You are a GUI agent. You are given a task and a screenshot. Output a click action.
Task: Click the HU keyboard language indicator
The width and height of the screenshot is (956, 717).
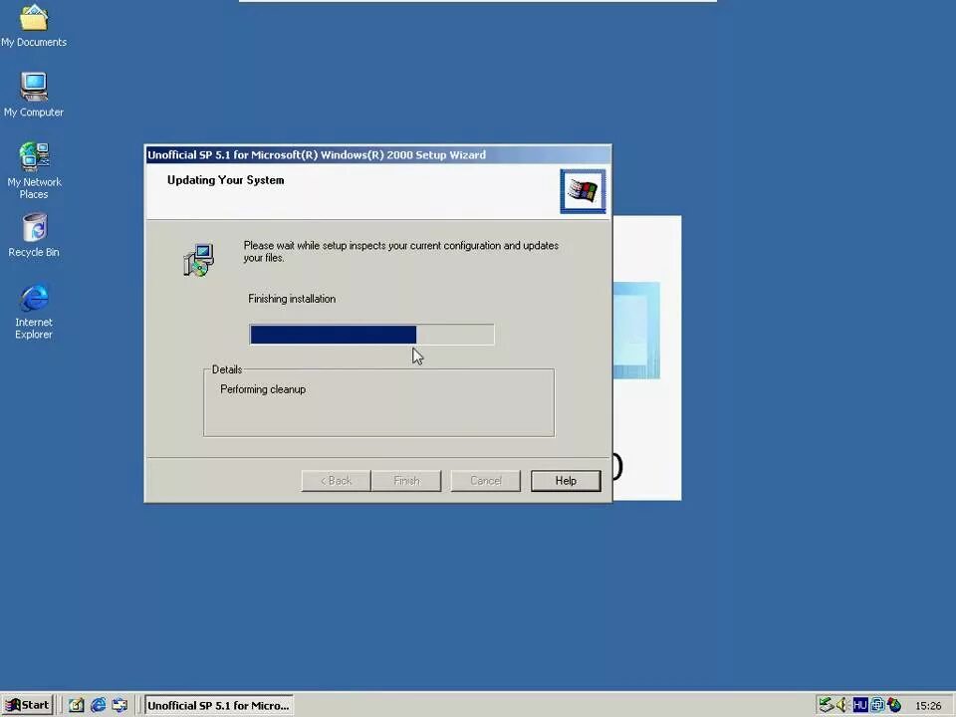point(860,705)
